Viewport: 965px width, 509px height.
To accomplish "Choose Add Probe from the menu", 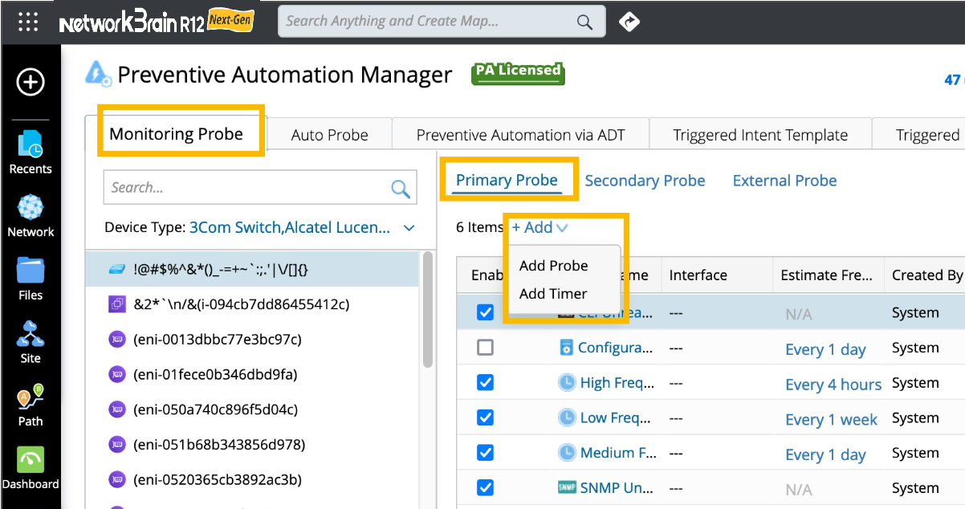I will [553, 266].
